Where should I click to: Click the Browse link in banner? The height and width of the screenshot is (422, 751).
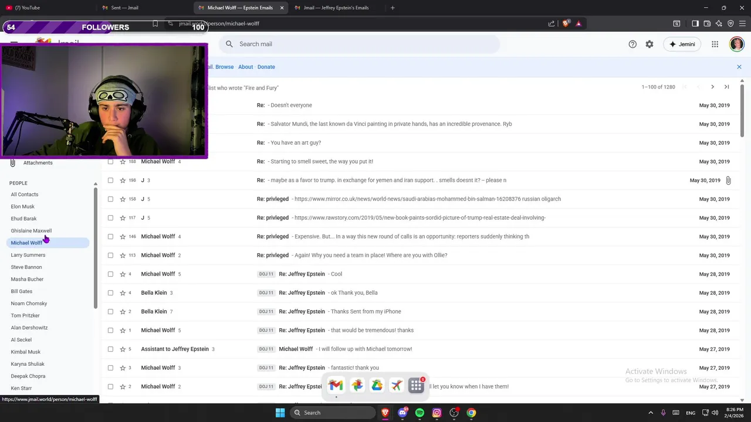[x=224, y=67]
